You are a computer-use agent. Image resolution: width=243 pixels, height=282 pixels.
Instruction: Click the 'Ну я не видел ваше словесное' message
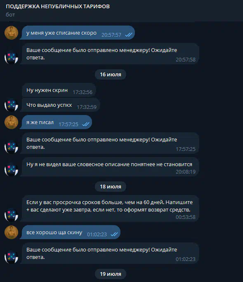(x=110, y=167)
